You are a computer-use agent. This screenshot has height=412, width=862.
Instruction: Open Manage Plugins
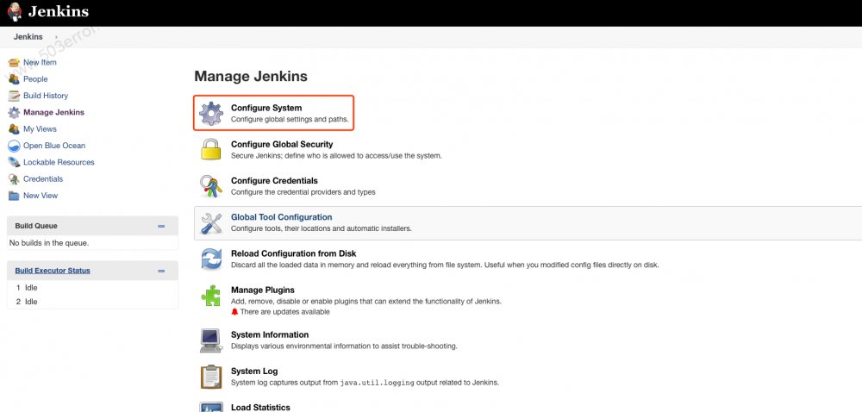[263, 290]
